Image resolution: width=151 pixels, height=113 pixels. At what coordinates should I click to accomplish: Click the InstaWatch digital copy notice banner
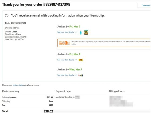coord(104,43)
